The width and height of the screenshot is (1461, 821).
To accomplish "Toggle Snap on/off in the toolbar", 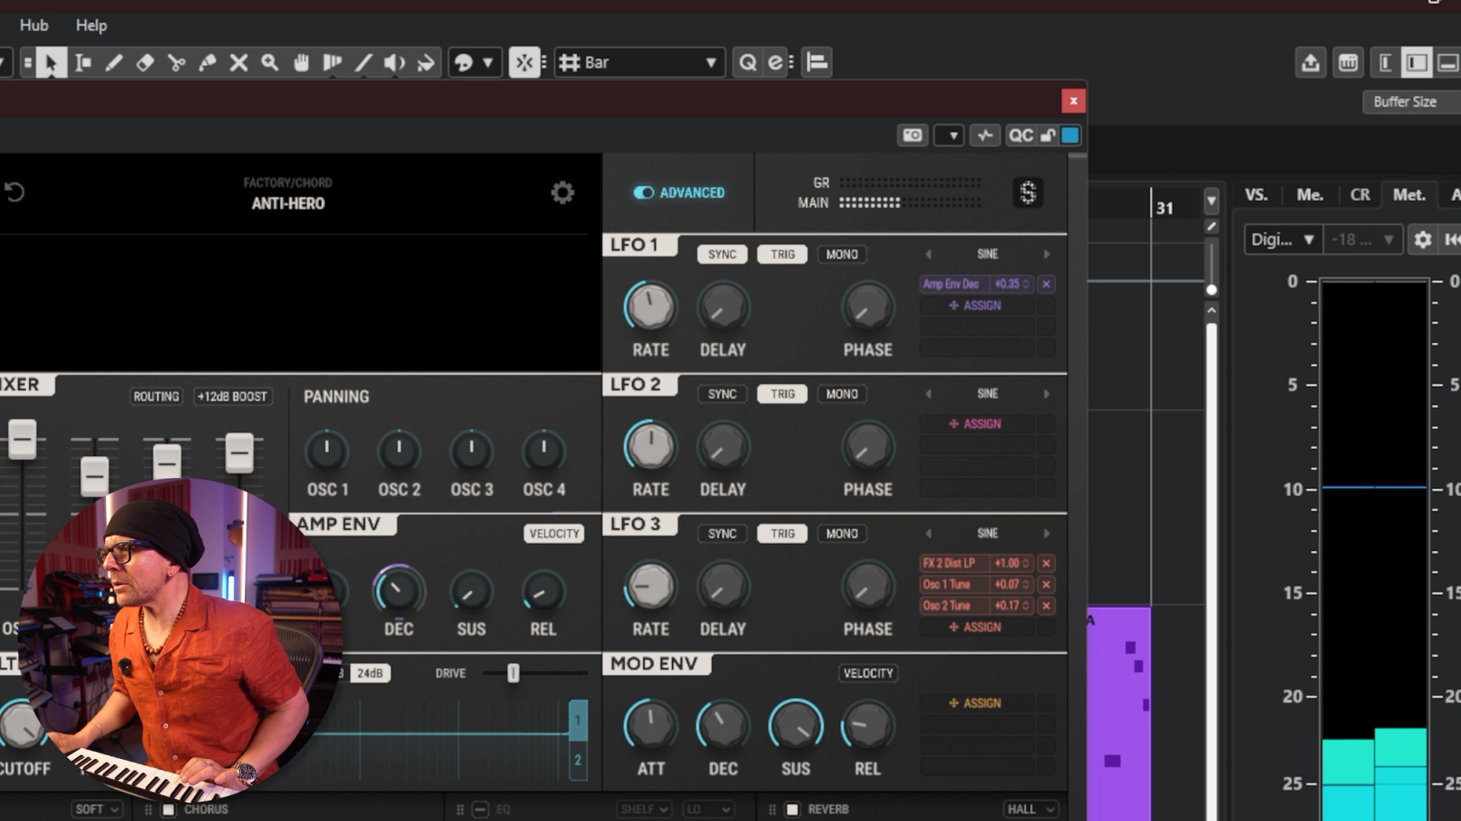I will tap(524, 63).
